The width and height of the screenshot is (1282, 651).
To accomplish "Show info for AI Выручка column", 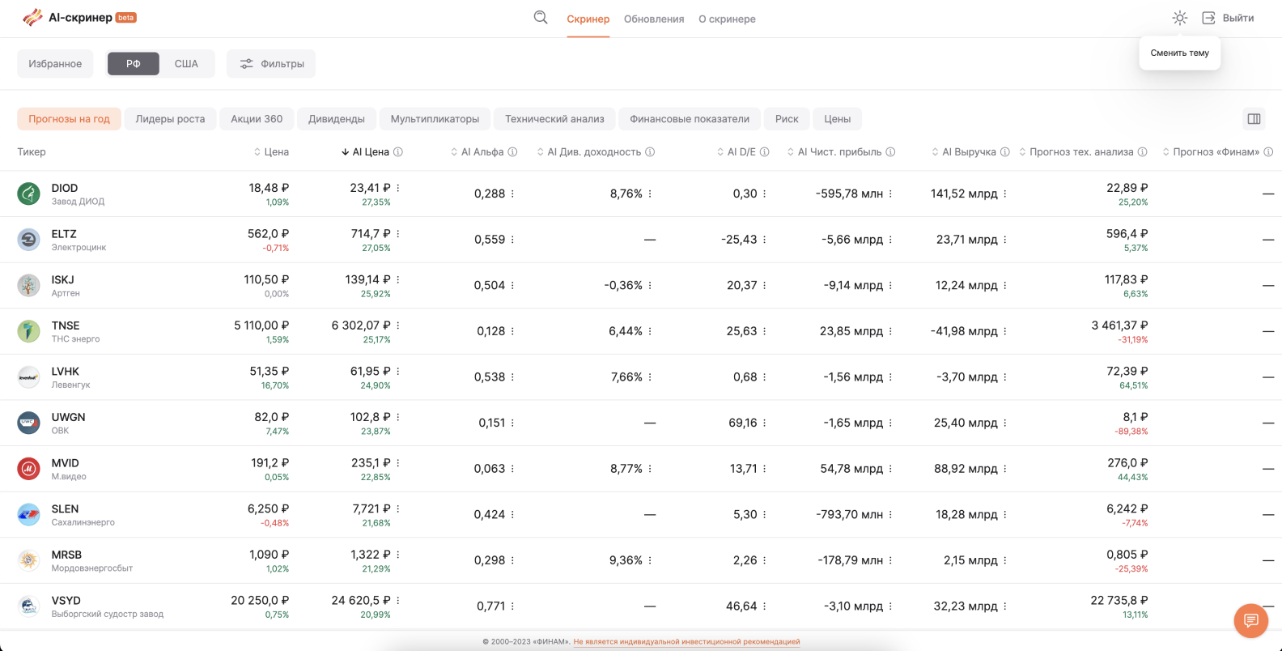I will pyautogui.click(x=1005, y=152).
